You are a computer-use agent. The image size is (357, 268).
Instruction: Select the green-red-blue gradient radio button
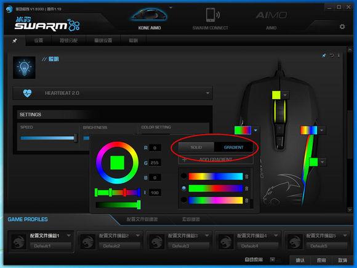pos(184,189)
